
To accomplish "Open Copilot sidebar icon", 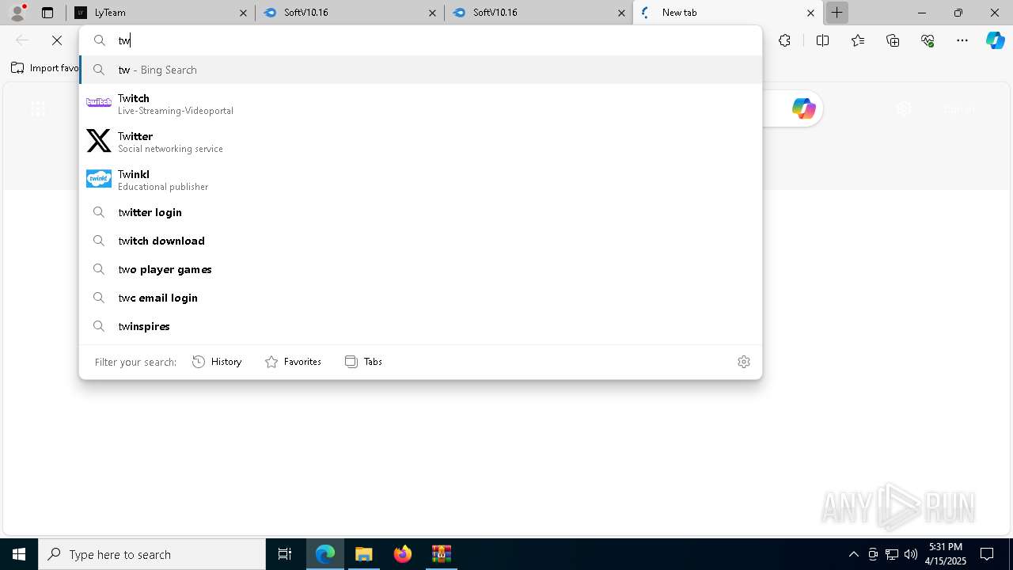I will pyautogui.click(x=996, y=40).
